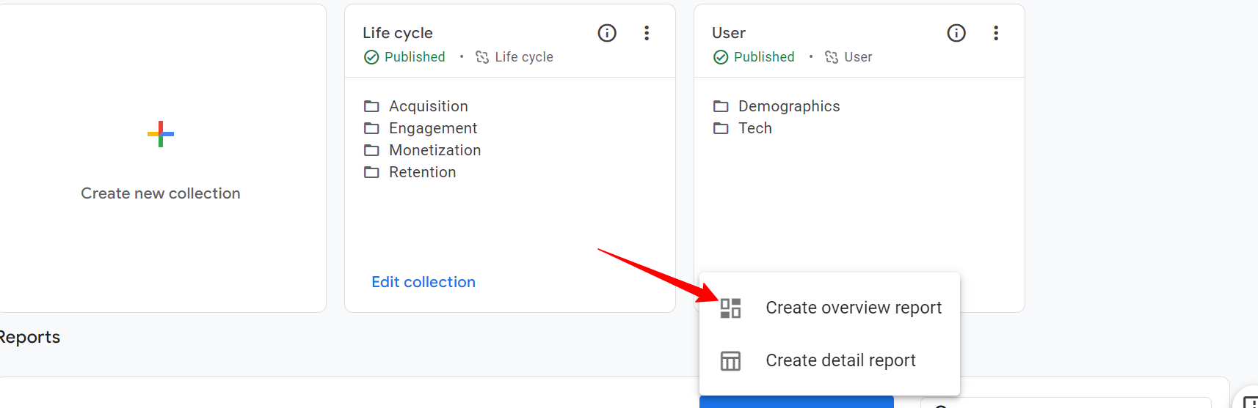Open the Demographics folder
This screenshot has height=408, width=1258.
788,106
